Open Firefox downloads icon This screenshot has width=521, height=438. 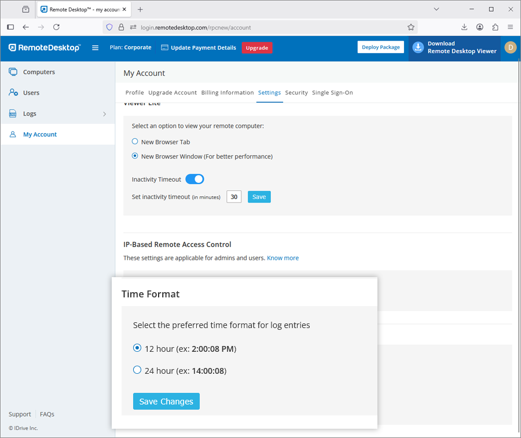tap(464, 27)
